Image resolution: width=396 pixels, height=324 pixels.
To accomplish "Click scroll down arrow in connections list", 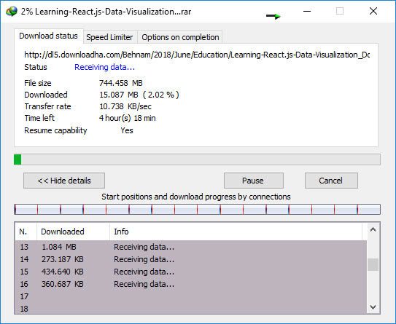I will [x=373, y=307].
